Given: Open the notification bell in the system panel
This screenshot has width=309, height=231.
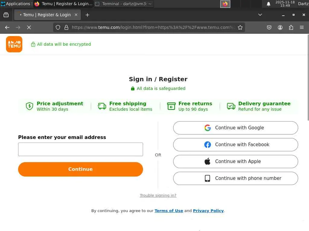Looking at the screenshot, I should (268, 4).
